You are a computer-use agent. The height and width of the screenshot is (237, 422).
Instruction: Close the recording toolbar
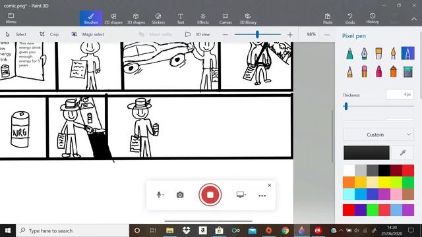tap(270, 186)
